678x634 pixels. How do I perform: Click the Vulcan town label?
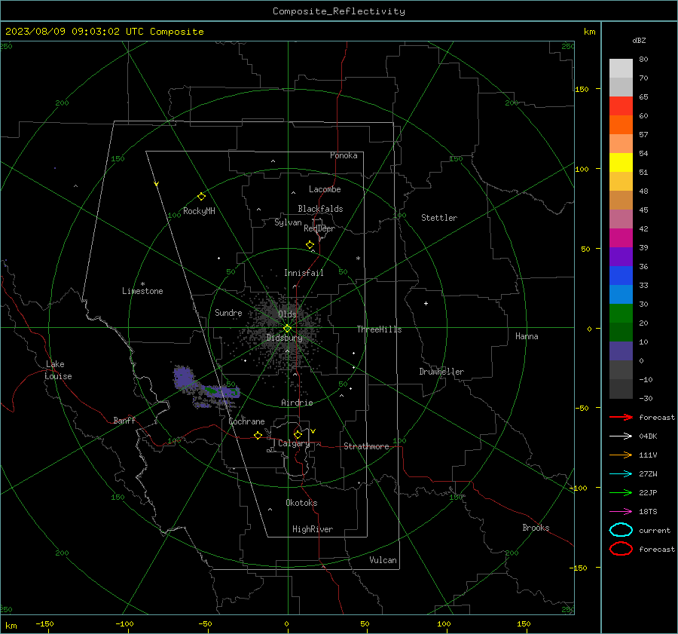coord(383,560)
